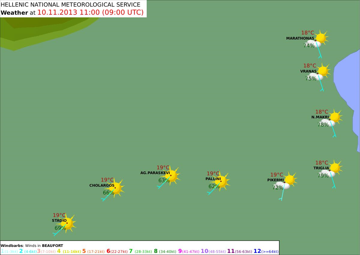
Task: Click the 79% humidity value at Triglia
Action: 323,176
